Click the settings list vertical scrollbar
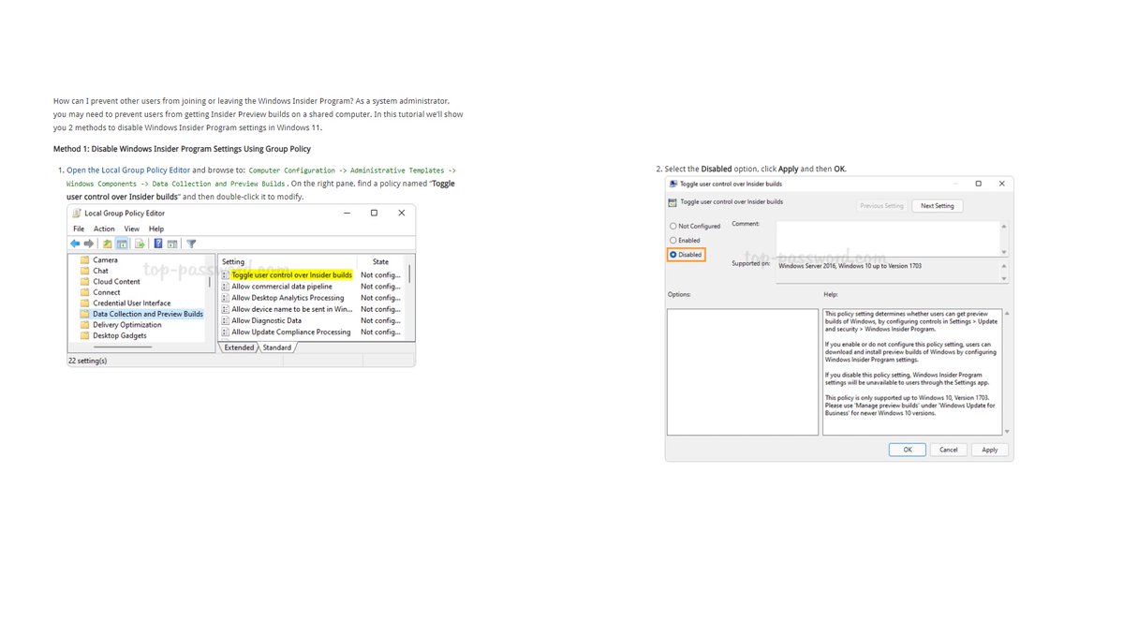1124x636 pixels. click(x=408, y=274)
